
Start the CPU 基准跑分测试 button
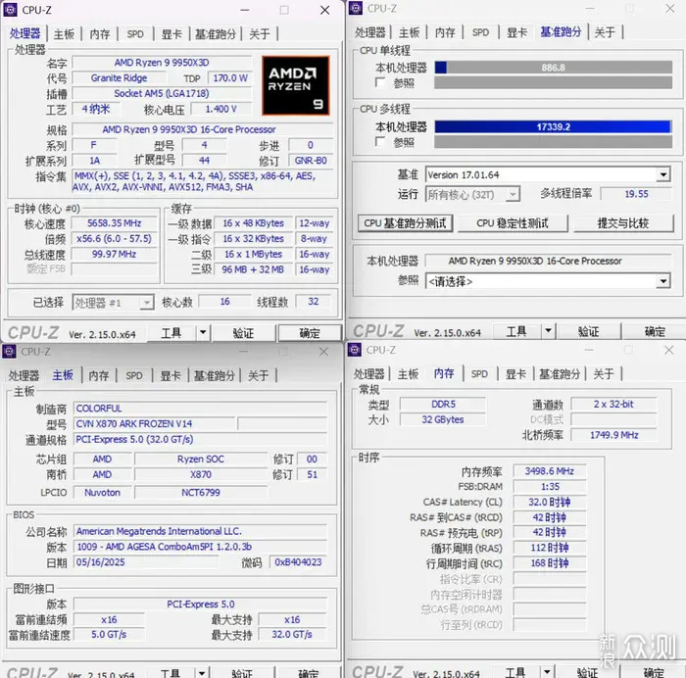405,223
